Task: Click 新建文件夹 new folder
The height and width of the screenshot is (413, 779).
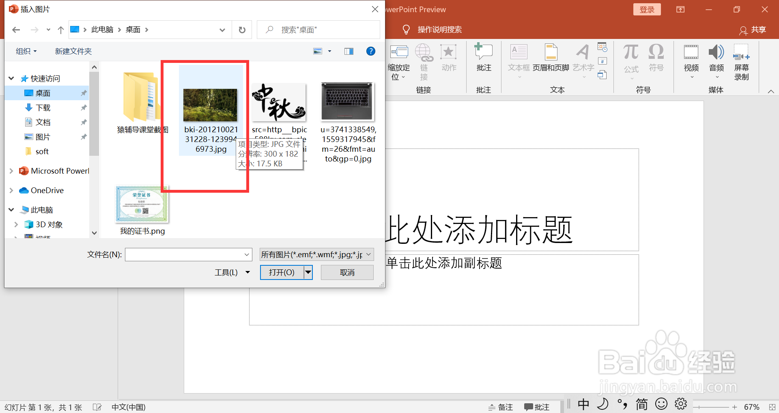Action: coord(73,51)
